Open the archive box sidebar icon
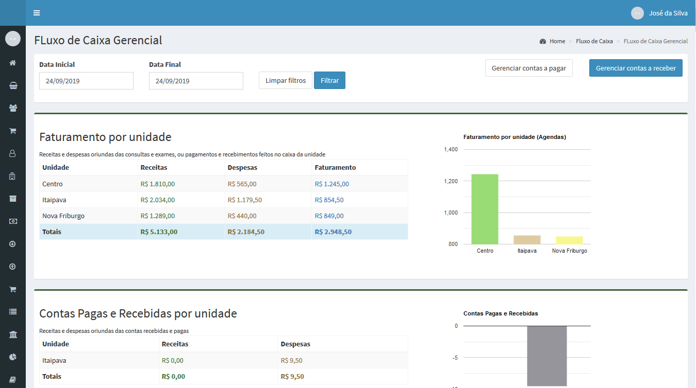 (x=13, y=199)
